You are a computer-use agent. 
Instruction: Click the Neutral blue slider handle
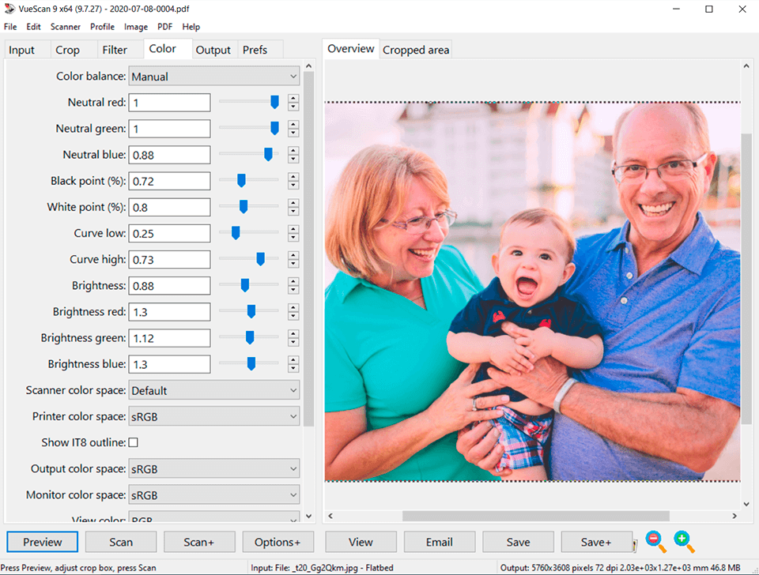(x=268, y=154)
